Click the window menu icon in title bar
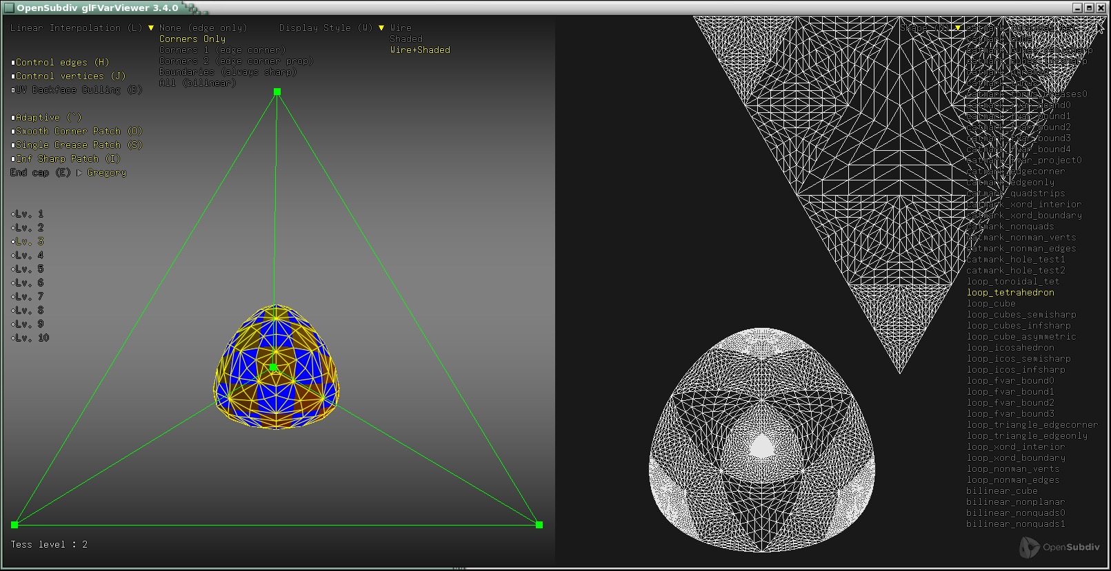 pyautogui.click(x=8, y=8)
